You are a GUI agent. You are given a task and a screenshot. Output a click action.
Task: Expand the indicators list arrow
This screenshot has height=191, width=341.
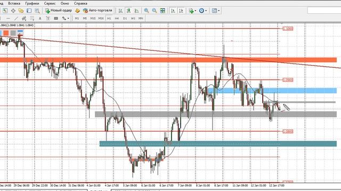(196, 11)
